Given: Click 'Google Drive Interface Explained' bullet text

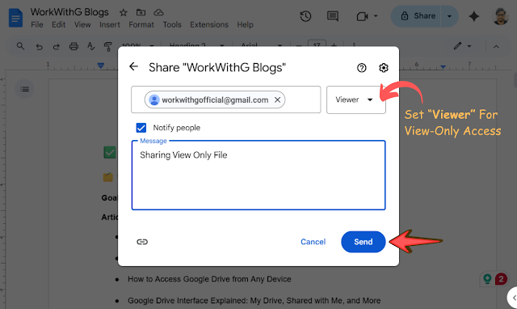Looking at the screenshot, I should tap(254, 301).
